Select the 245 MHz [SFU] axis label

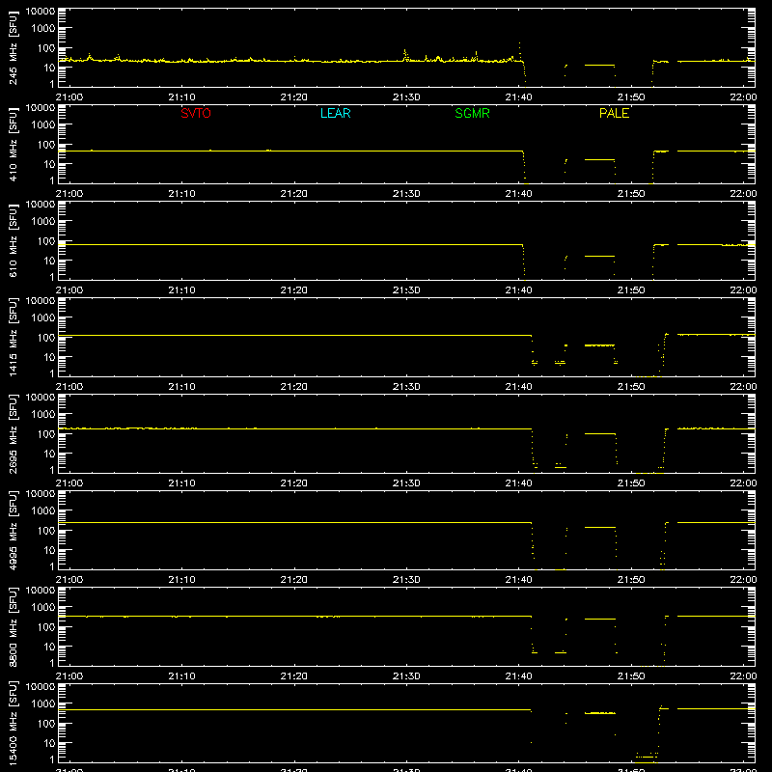tap(14, 48)
